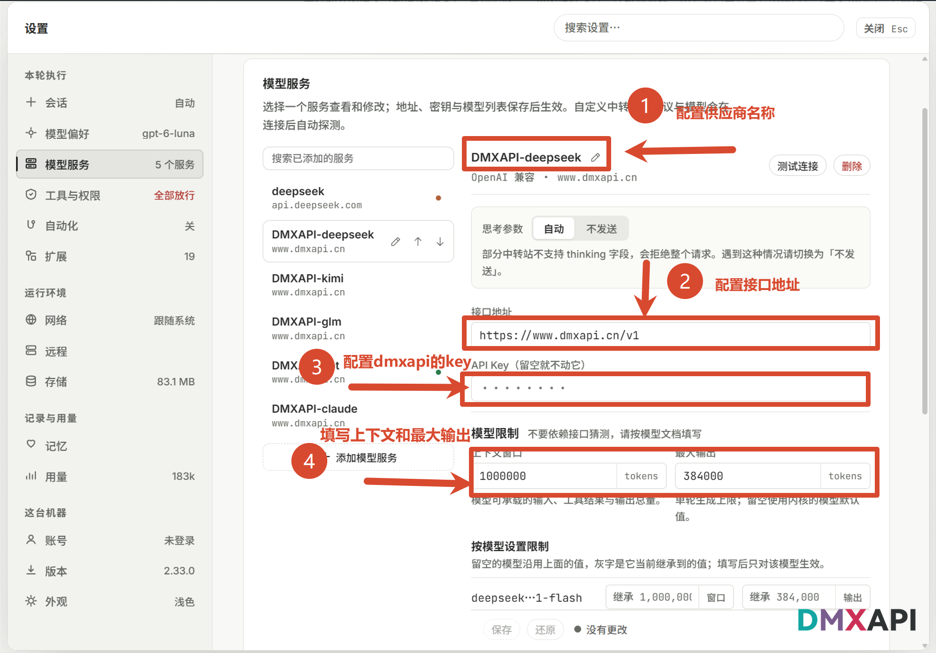This screenshot has width=936, height=653.
Task: Set 思考参数 to 不发送
Action: [x=601, y=229]
